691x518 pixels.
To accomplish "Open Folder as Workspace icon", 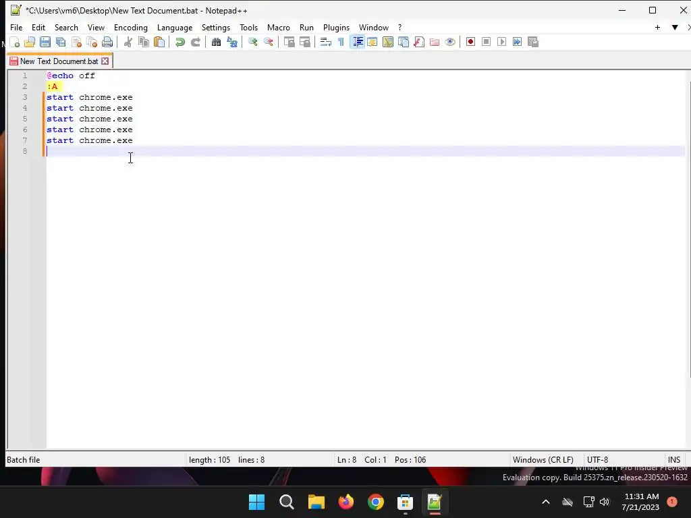I will point(435,42).
